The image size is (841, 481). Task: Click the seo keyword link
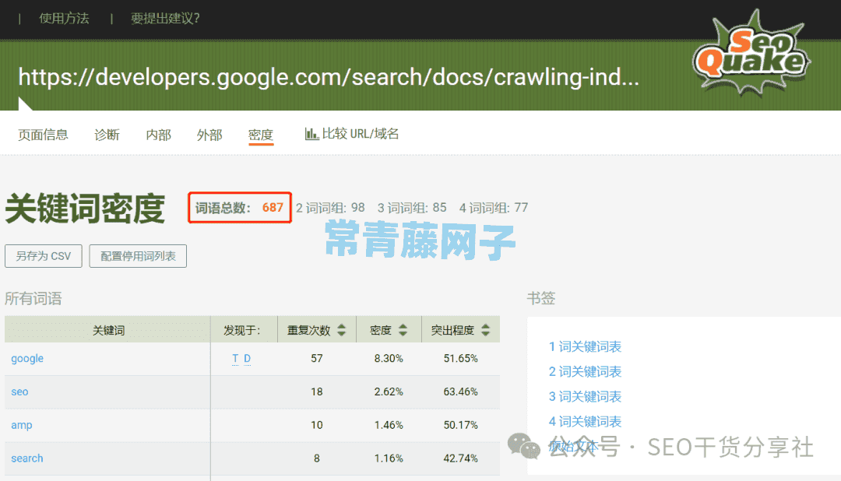coord(19,391)
